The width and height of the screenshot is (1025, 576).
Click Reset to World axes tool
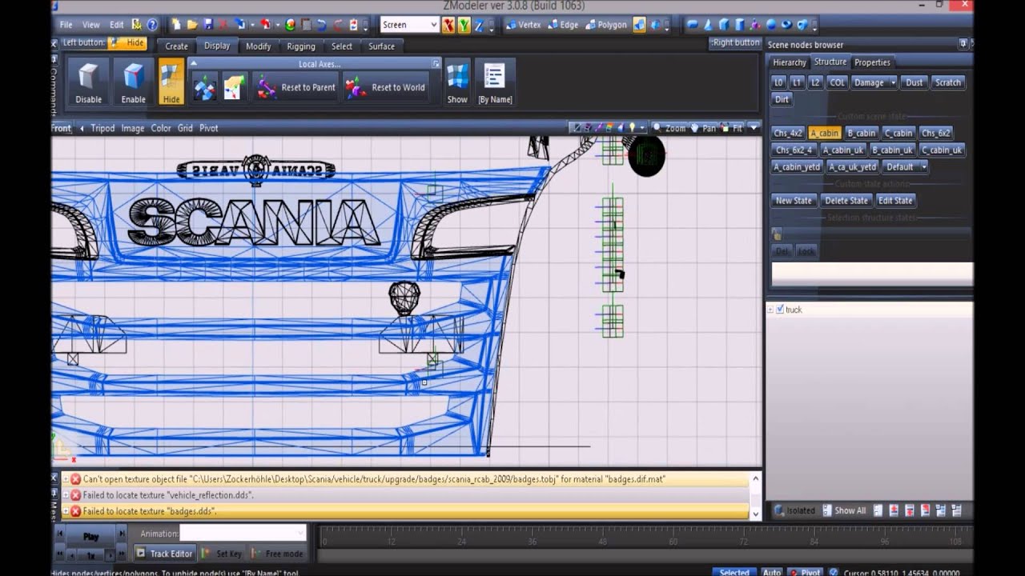click(386, 87)
